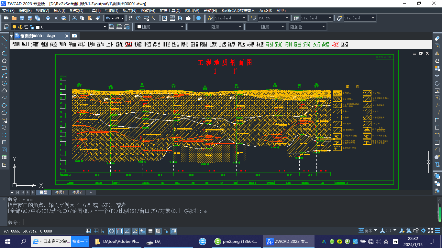Click the Undo arrow

[x=108, y=18]
